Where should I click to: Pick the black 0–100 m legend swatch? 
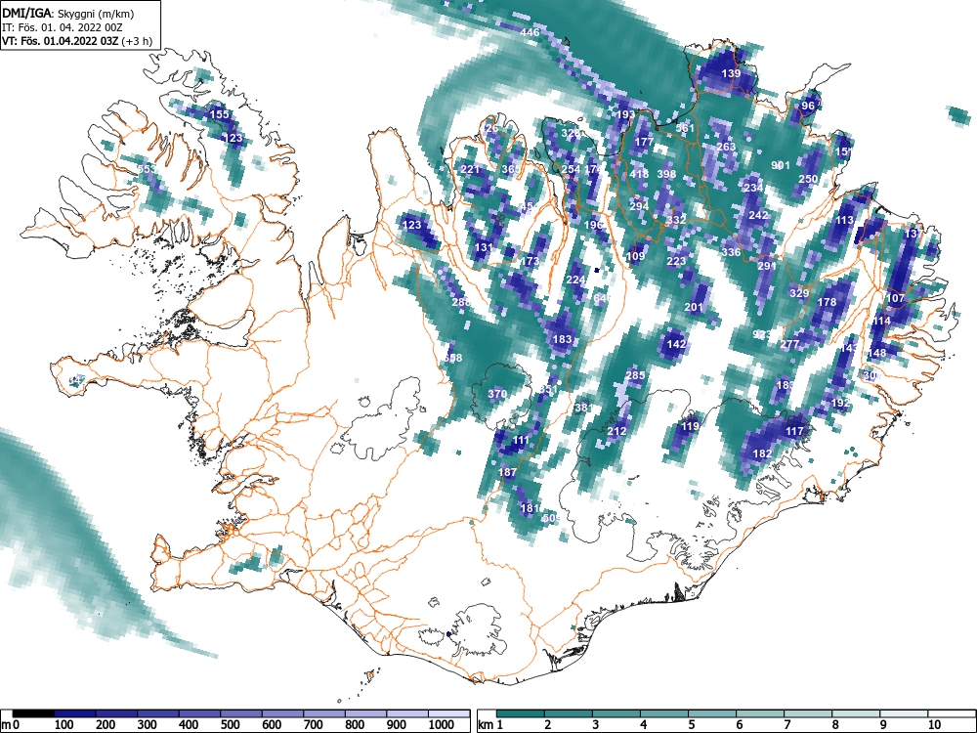coord(33,713)
